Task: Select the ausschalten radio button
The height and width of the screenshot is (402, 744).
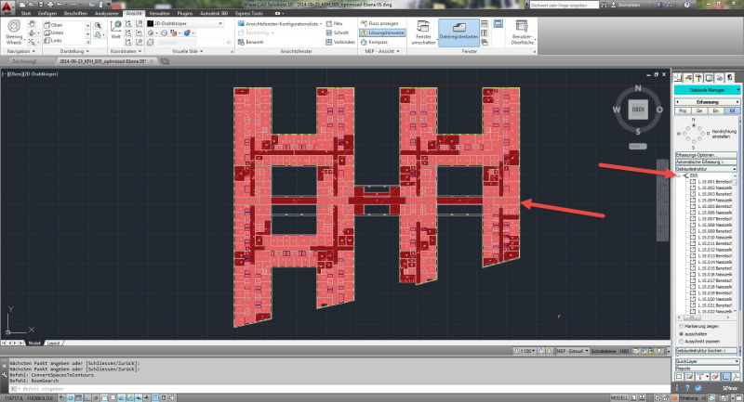Action: (x=682, y=334)
